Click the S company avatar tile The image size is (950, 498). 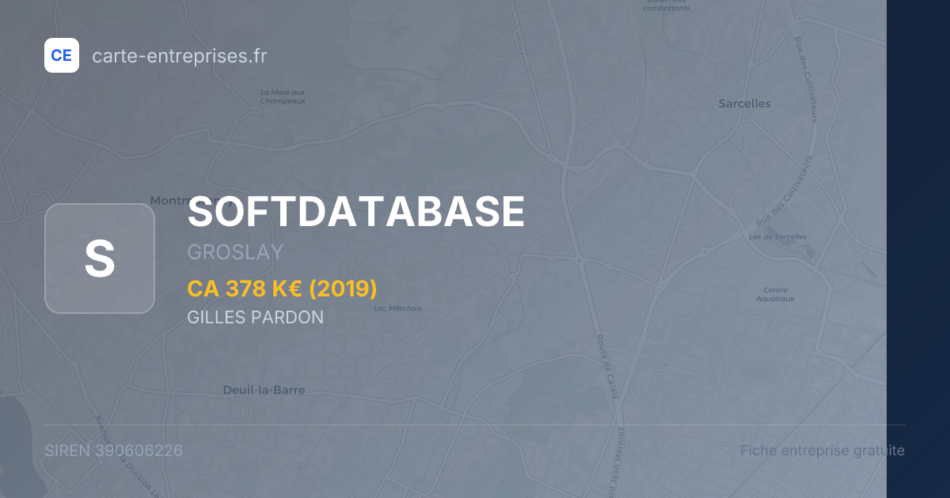(100, 258)
